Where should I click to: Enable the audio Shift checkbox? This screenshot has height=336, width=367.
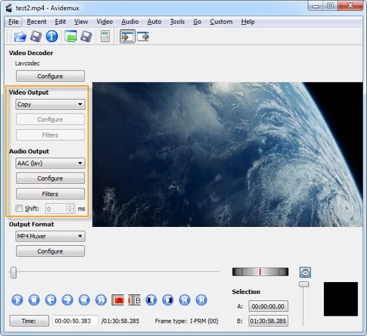tap(20, 209)
